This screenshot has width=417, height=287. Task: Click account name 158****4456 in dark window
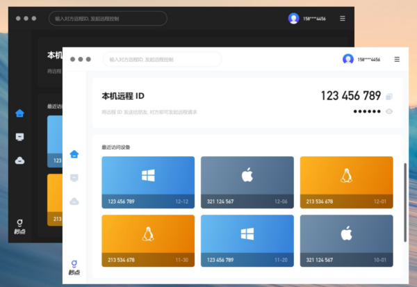tap(314, 19)
